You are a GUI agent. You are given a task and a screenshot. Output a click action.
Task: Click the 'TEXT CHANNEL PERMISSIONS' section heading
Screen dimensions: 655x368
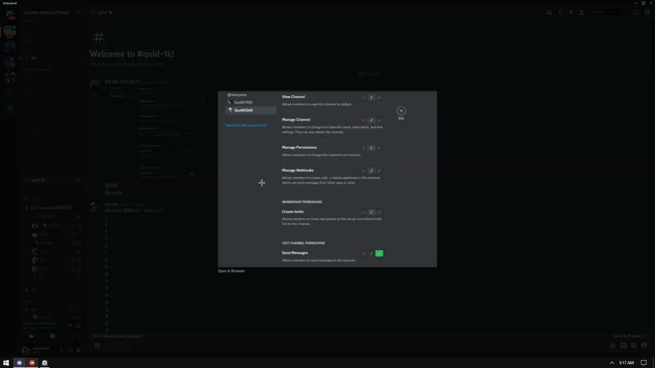pos(303,243)
